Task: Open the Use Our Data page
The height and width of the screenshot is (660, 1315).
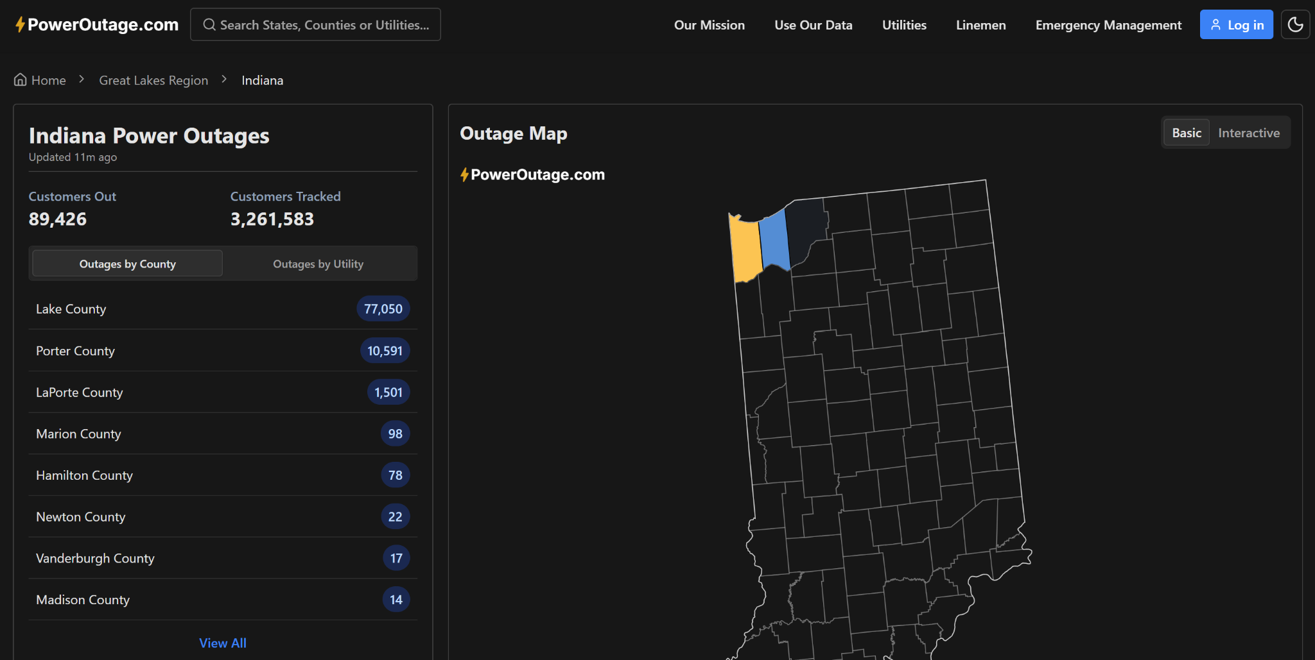Action: (814, 25)
